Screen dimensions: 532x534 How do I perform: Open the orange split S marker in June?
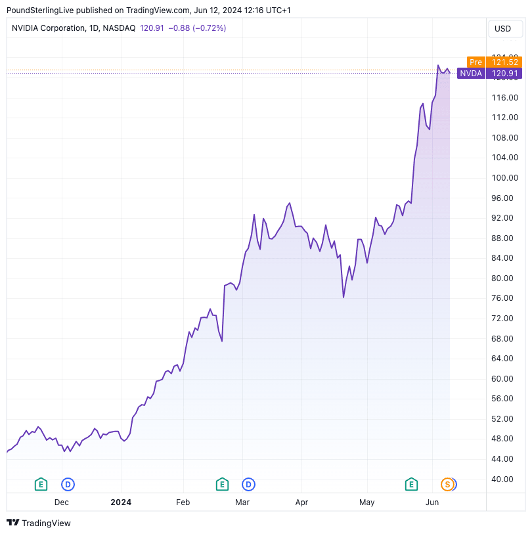(x=448, y=485)
